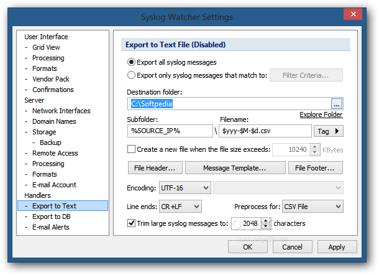The image size is (379, 275).
Task: Open Domain Names settings page
Action: point(54,121)
